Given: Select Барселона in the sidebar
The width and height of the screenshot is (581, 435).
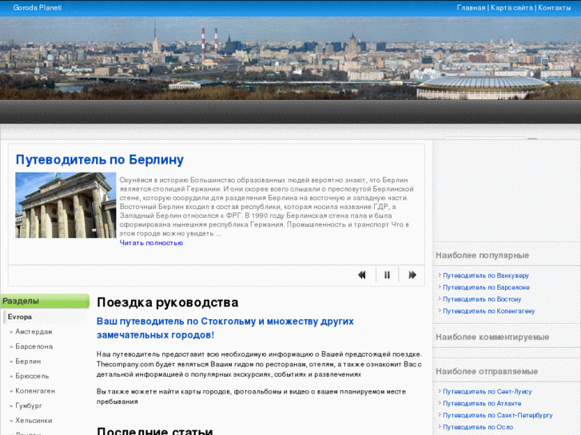Looking at the screenshot, I should [34, 346].
